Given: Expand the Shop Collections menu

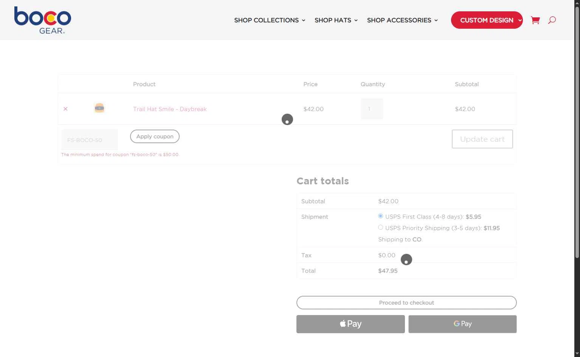Looking at the screenshot, I should point(270,20).
